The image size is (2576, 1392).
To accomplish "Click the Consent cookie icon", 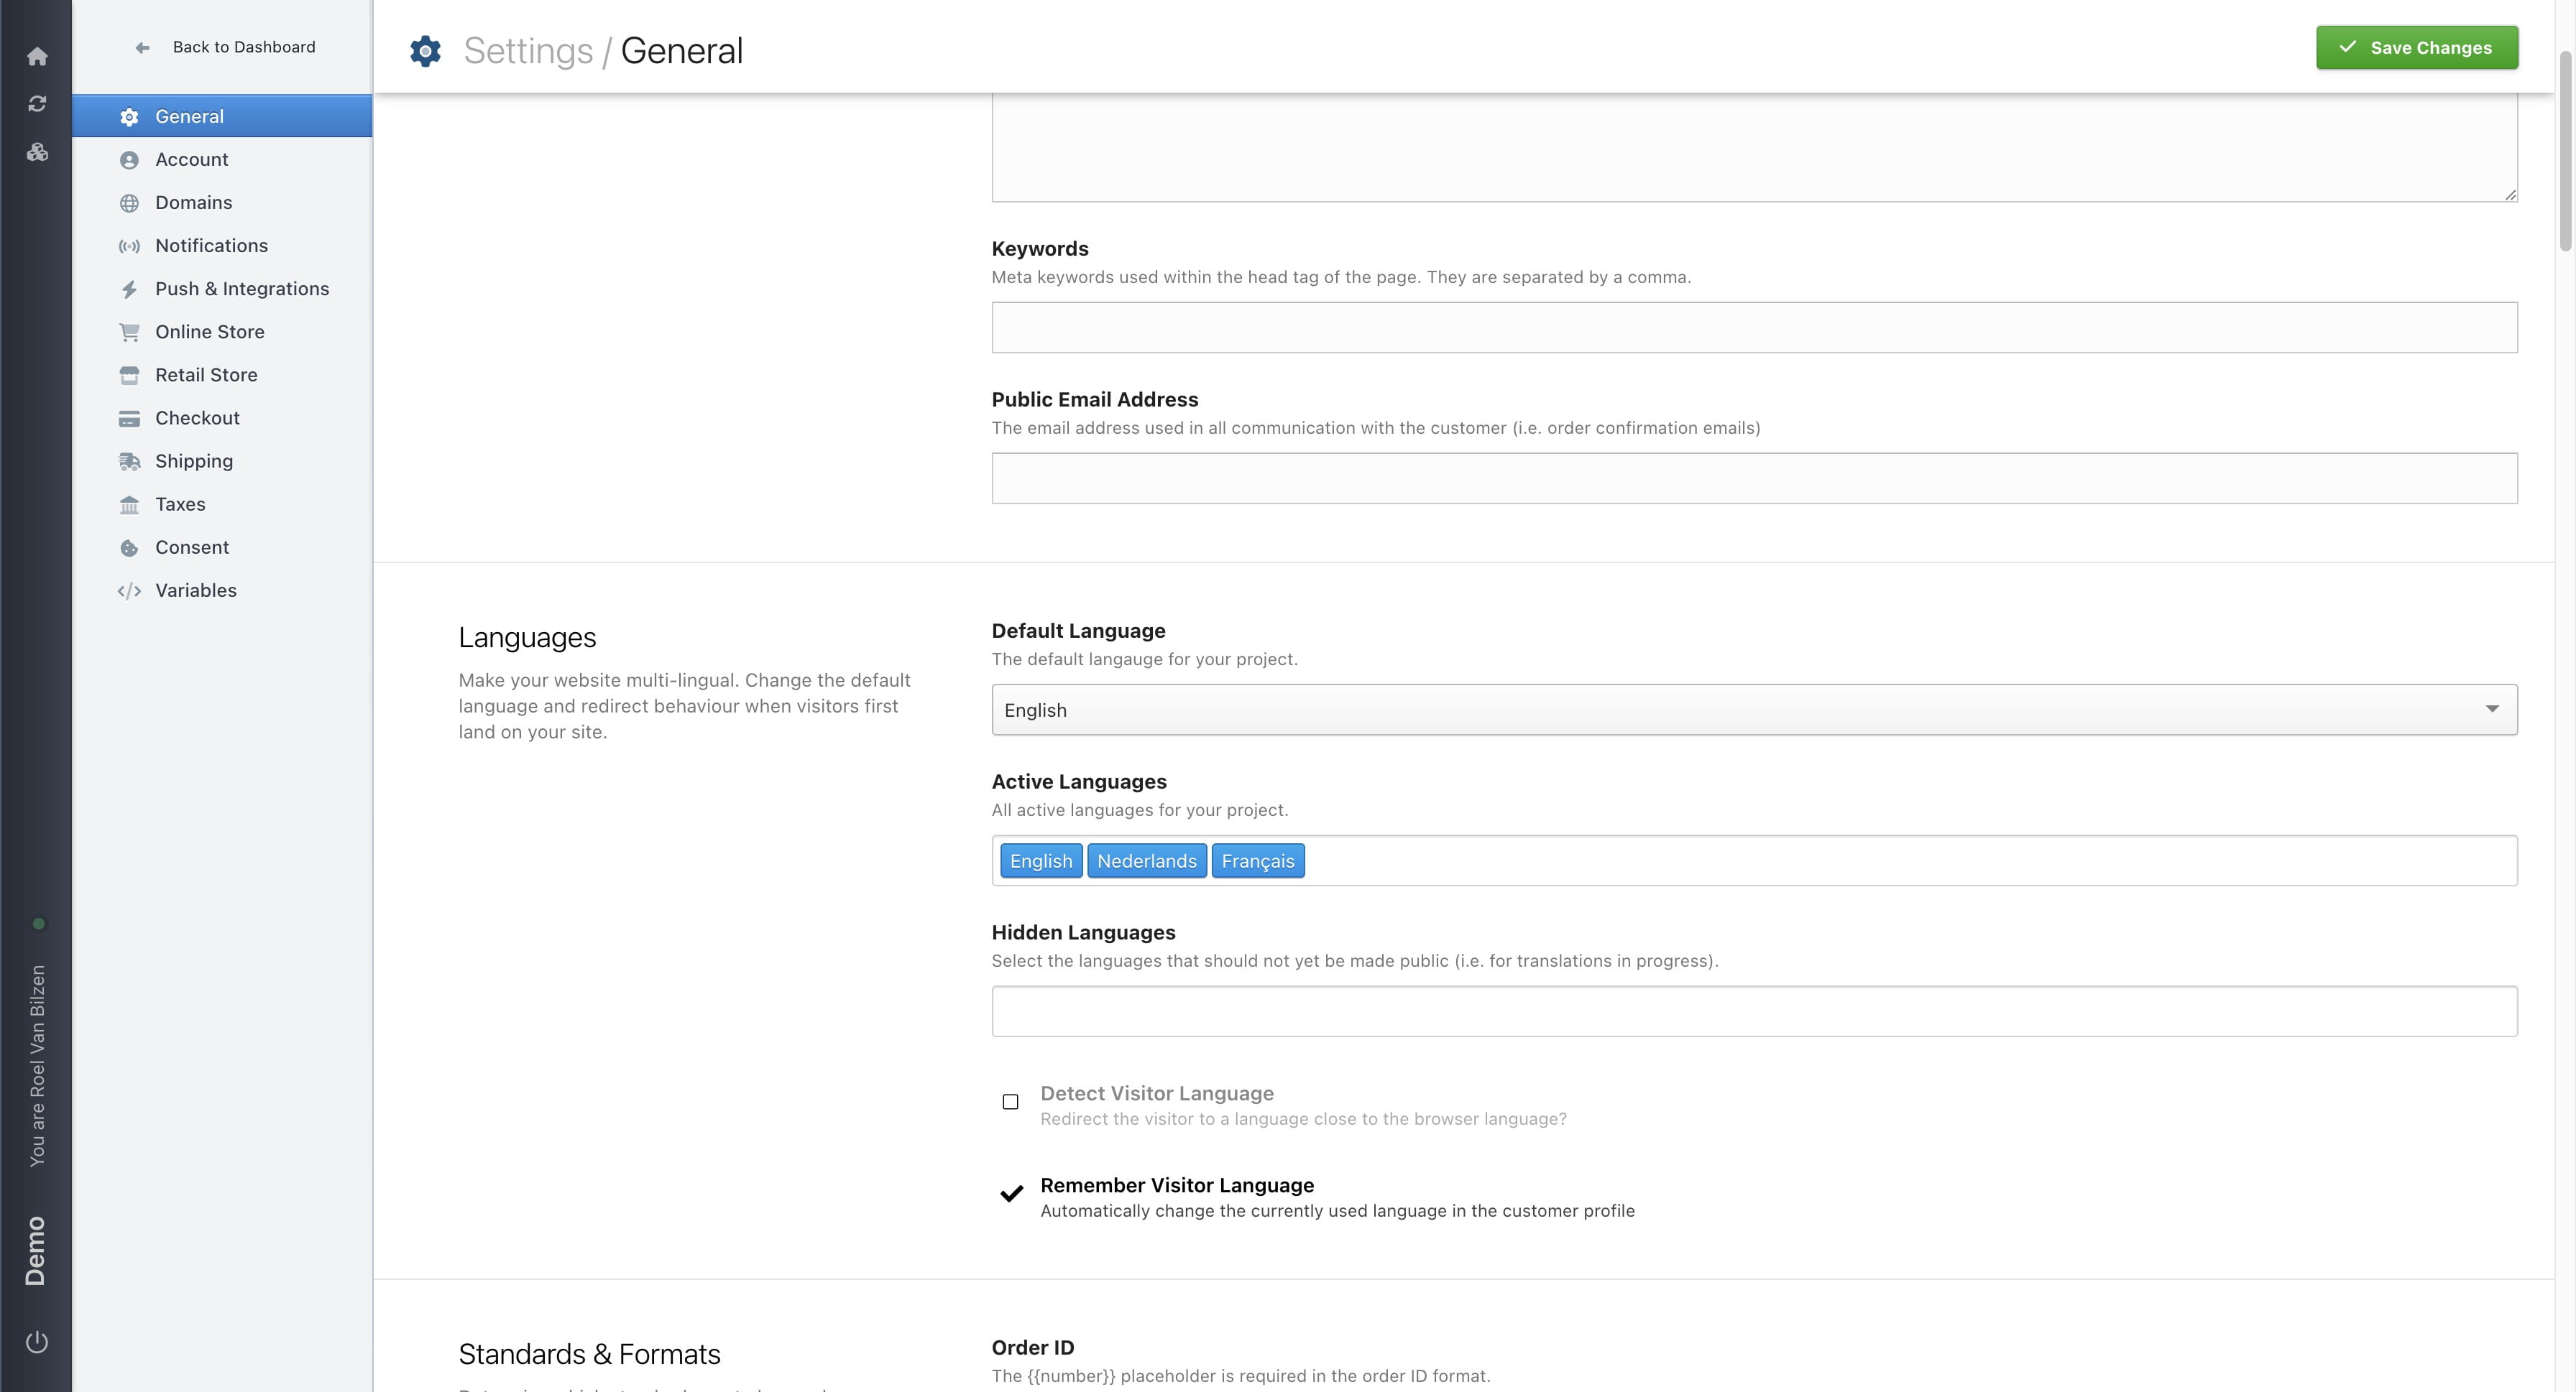I will click(x=129, y=547).
